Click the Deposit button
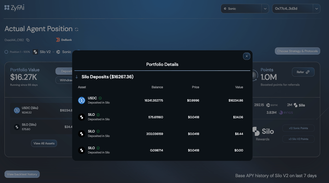 pyautogui.click(x=64, y=71)
